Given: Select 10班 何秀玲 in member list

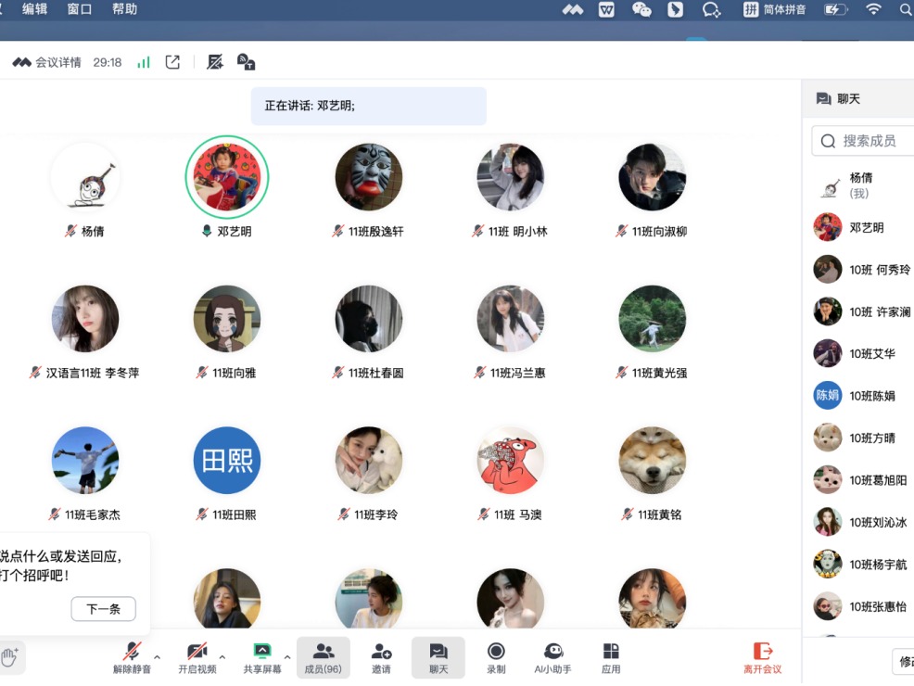Looking at the screenshot, I should point(863,269).
